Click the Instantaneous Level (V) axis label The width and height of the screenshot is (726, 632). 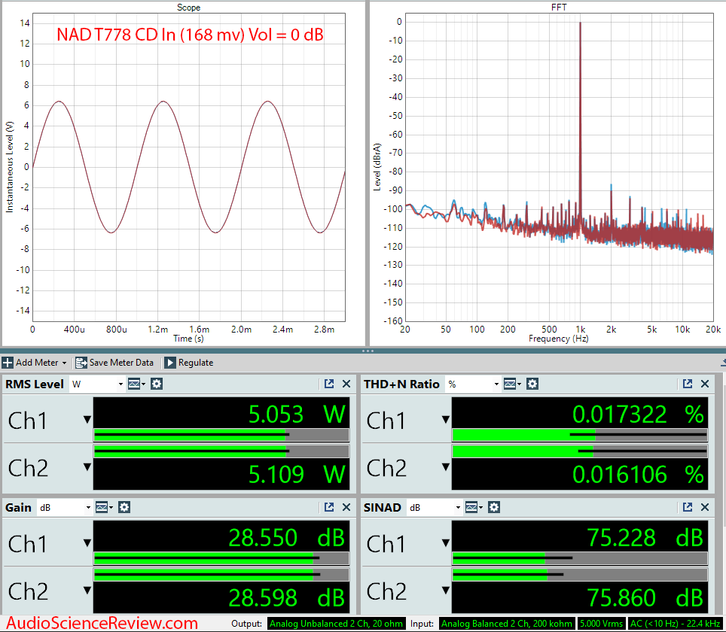[x=9, y=167]
